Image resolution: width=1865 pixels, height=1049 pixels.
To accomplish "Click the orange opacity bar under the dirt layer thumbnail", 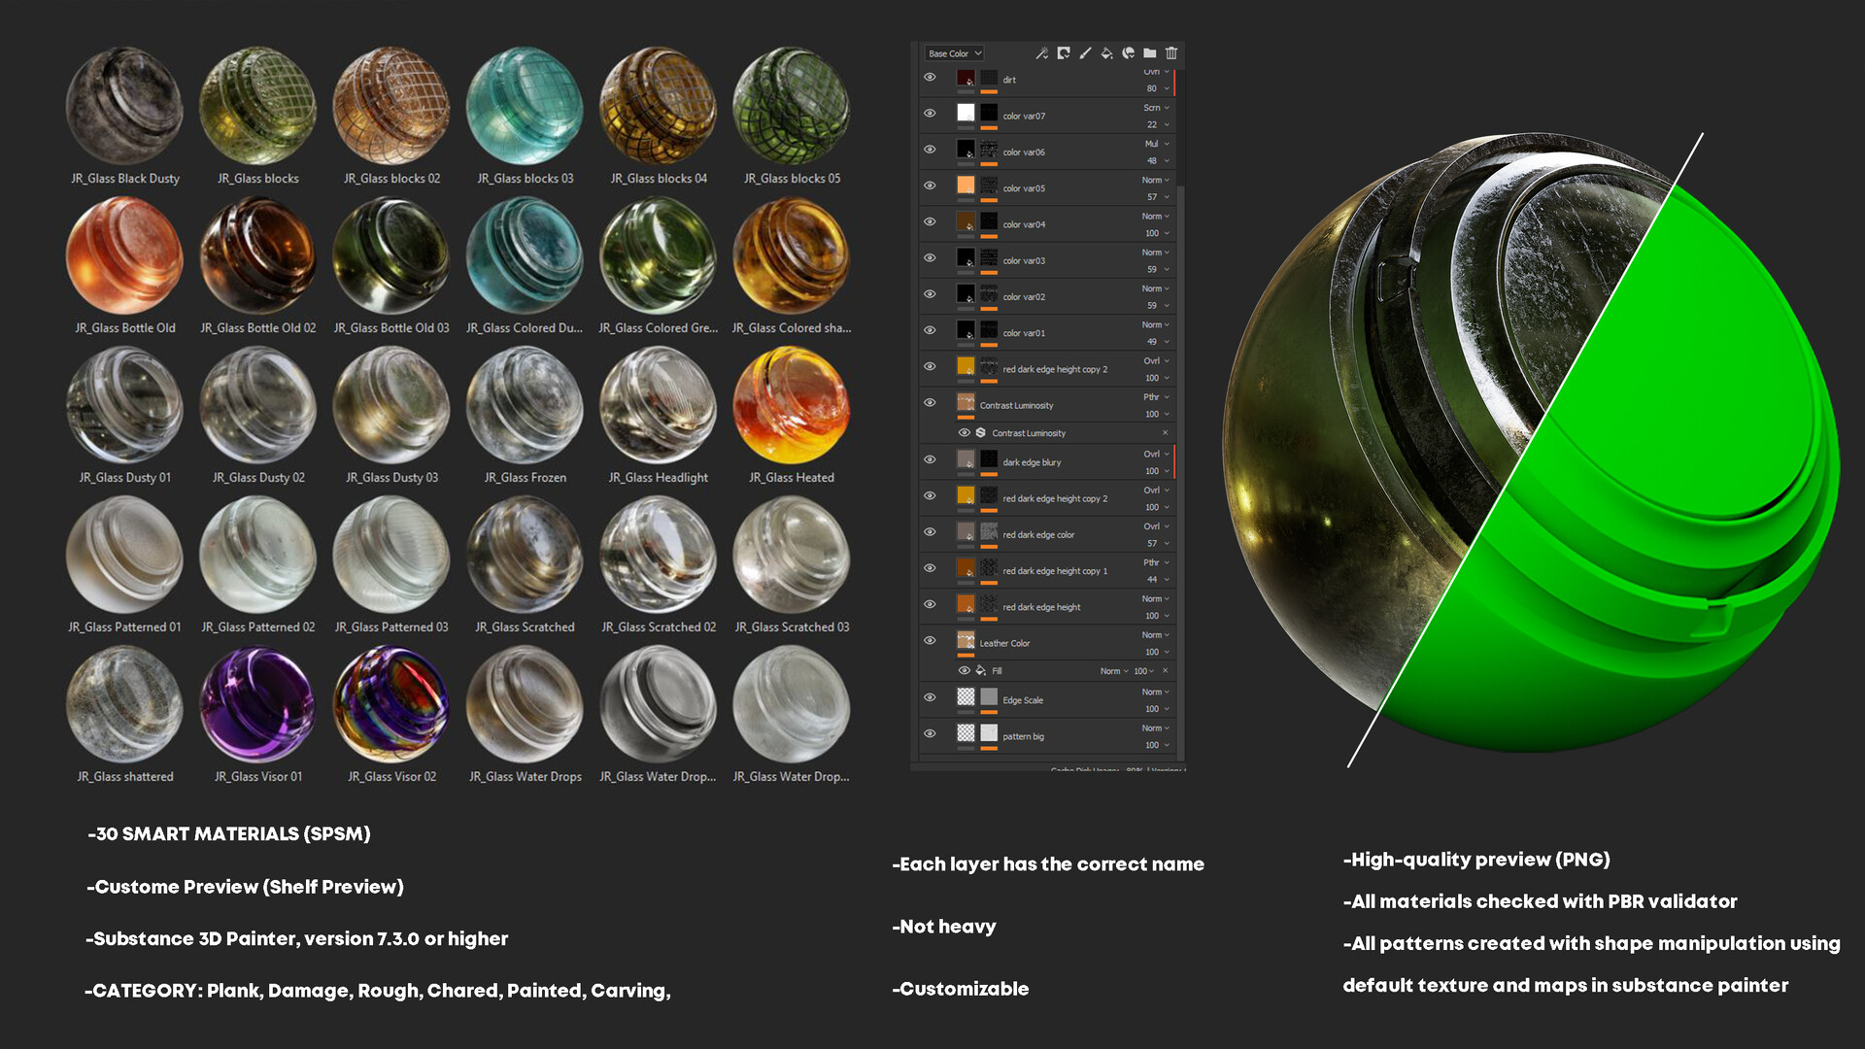I will [989, 91].
